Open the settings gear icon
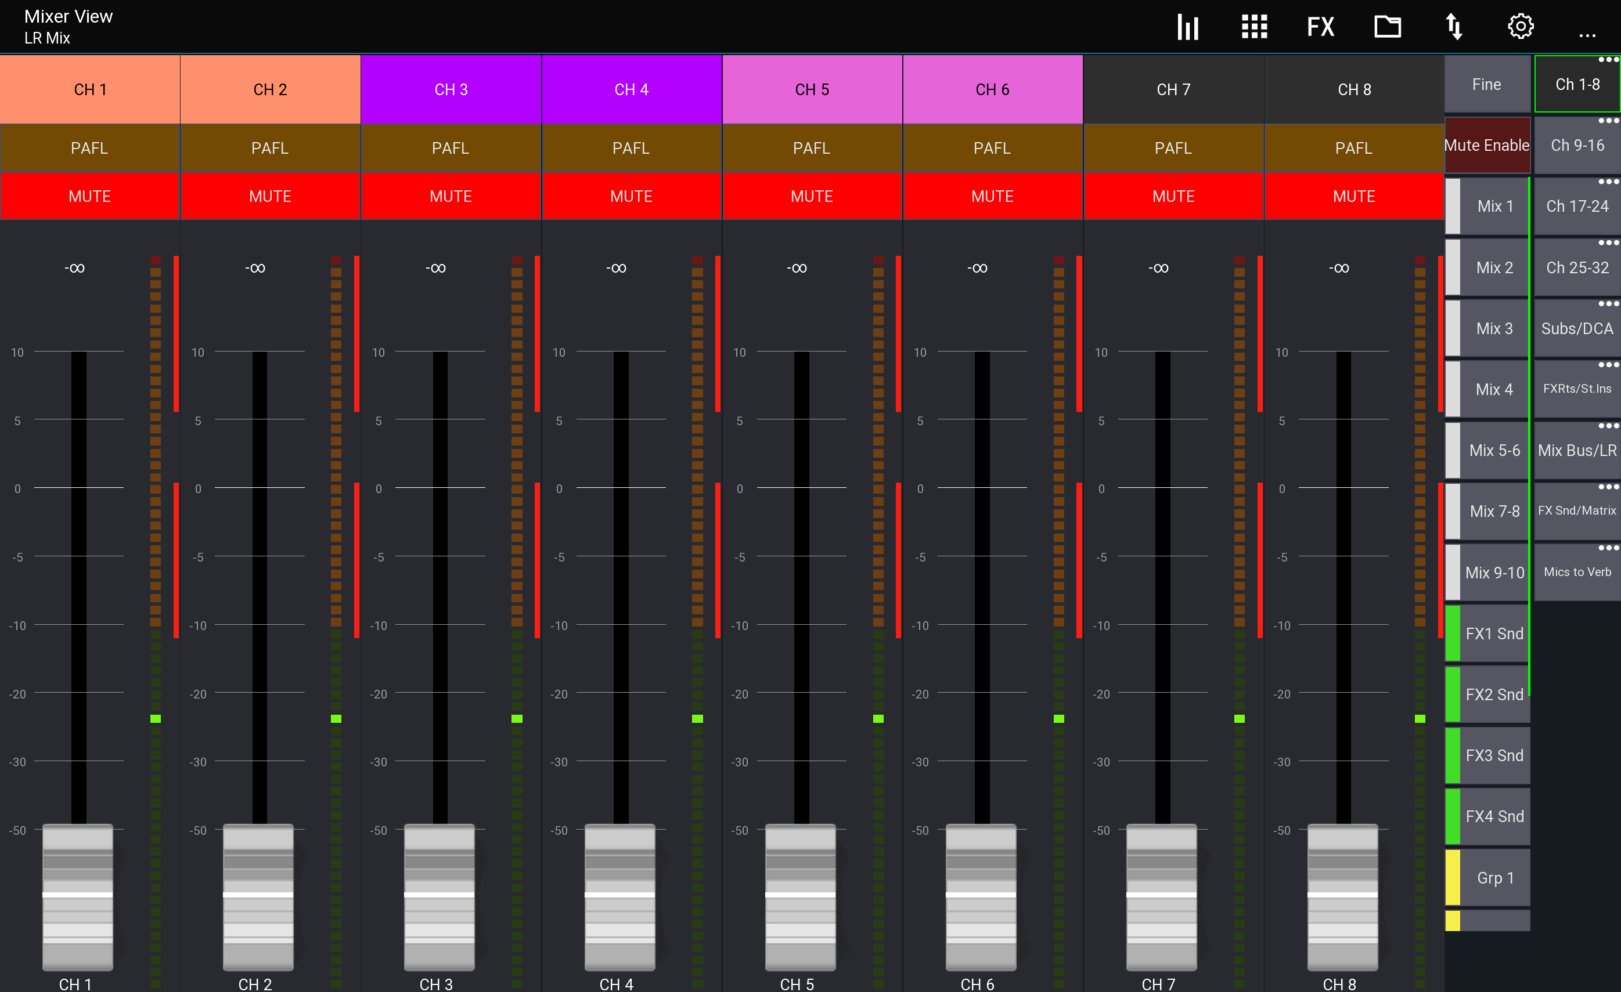 1521,27
